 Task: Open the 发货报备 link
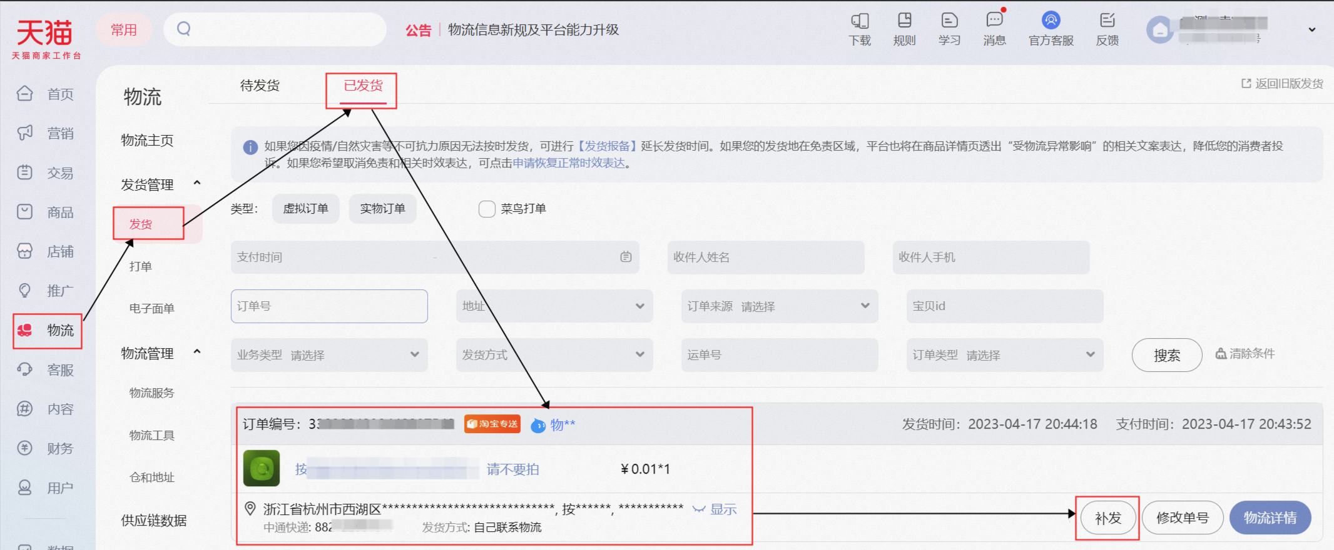coord(607,146)
